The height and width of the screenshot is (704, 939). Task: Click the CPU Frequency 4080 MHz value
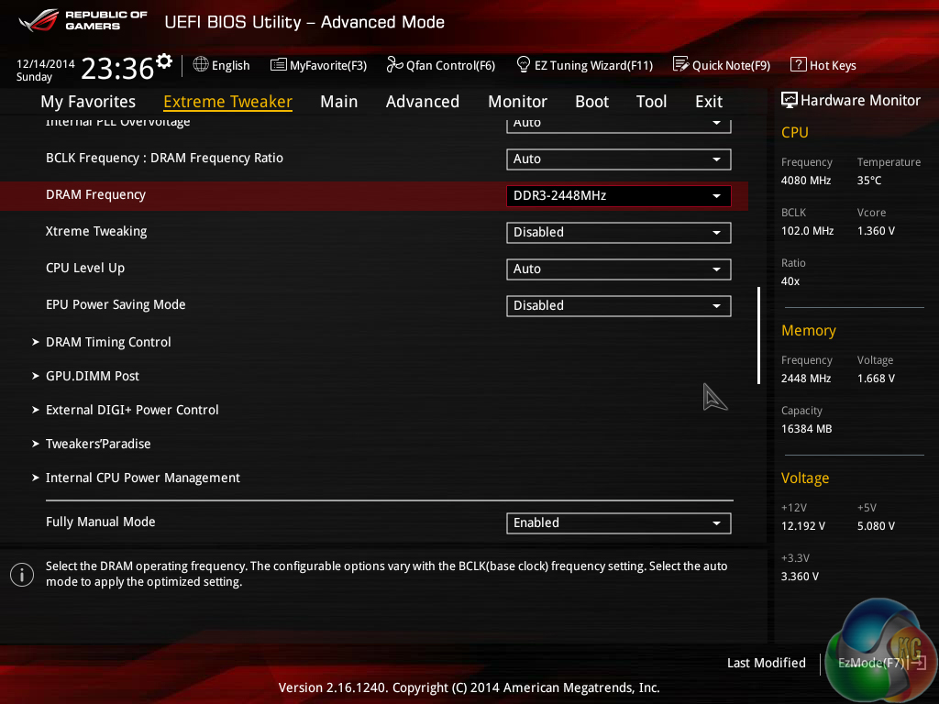coord(805,181)
